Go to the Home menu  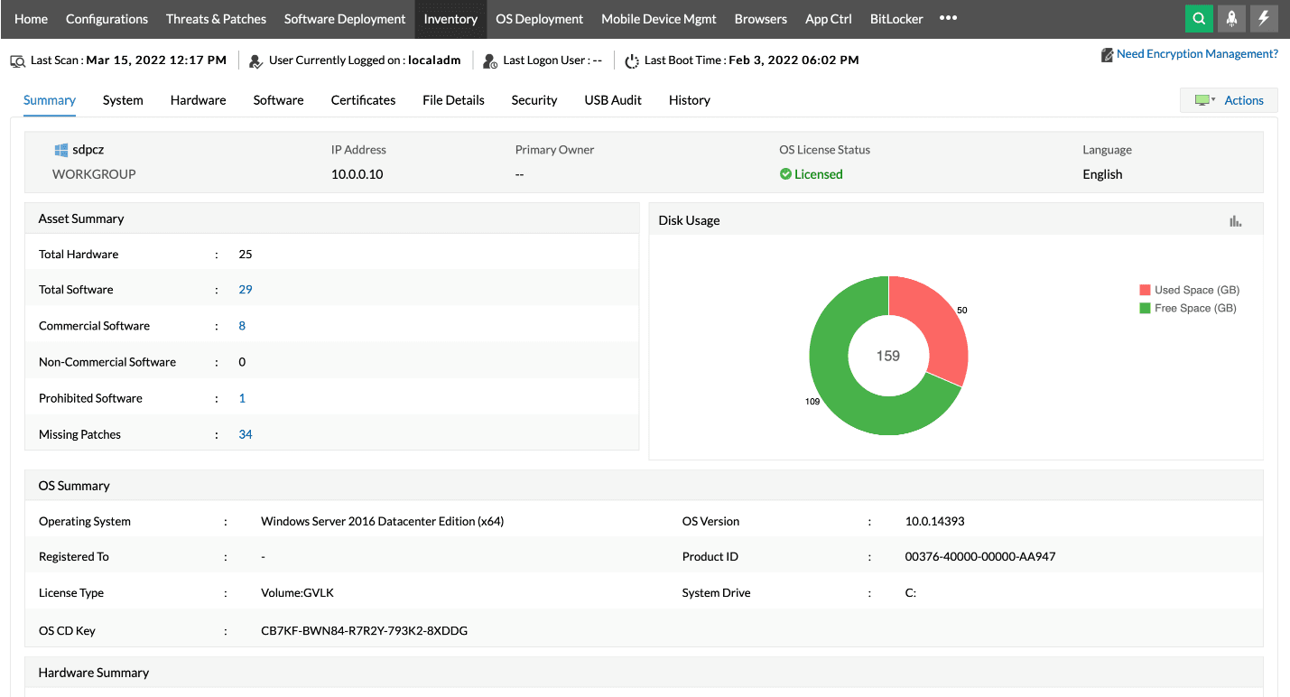(x=32, y=19)
